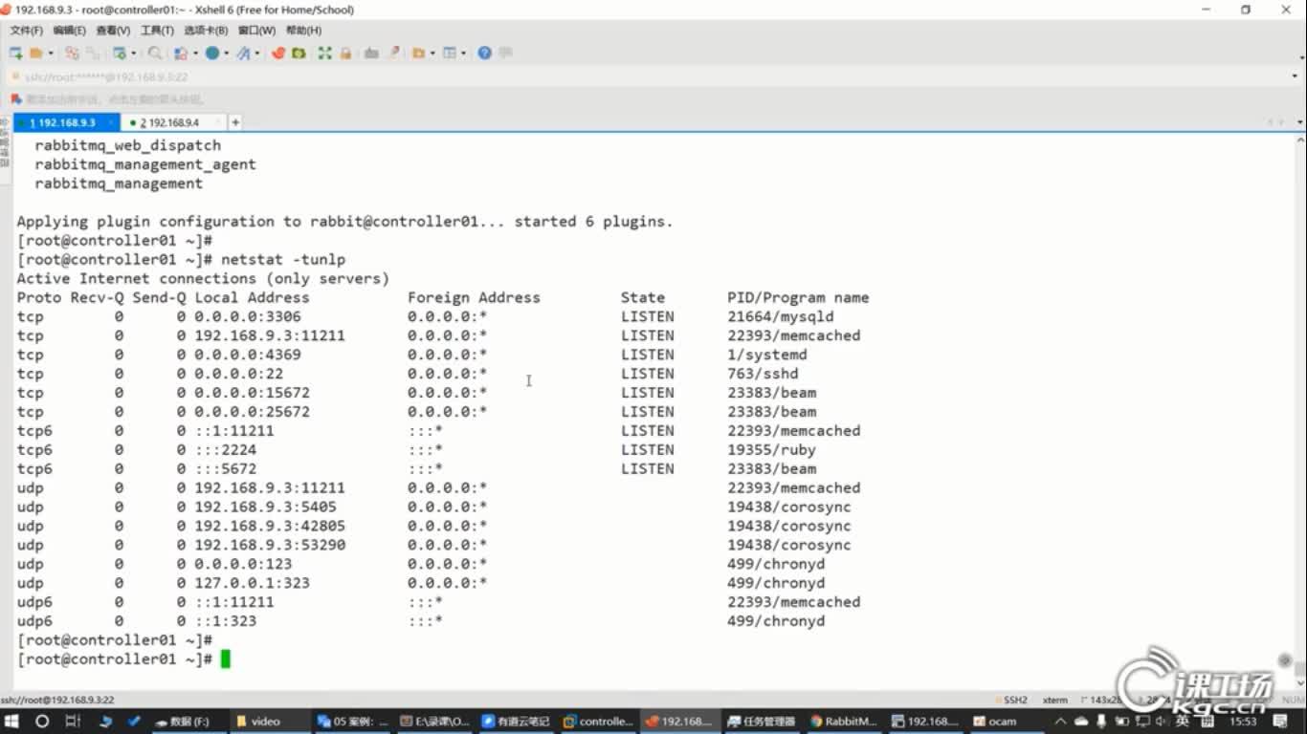Click the Cortana circle taskbar icon
Screen dimensions: 1307x734
point(42,722)
